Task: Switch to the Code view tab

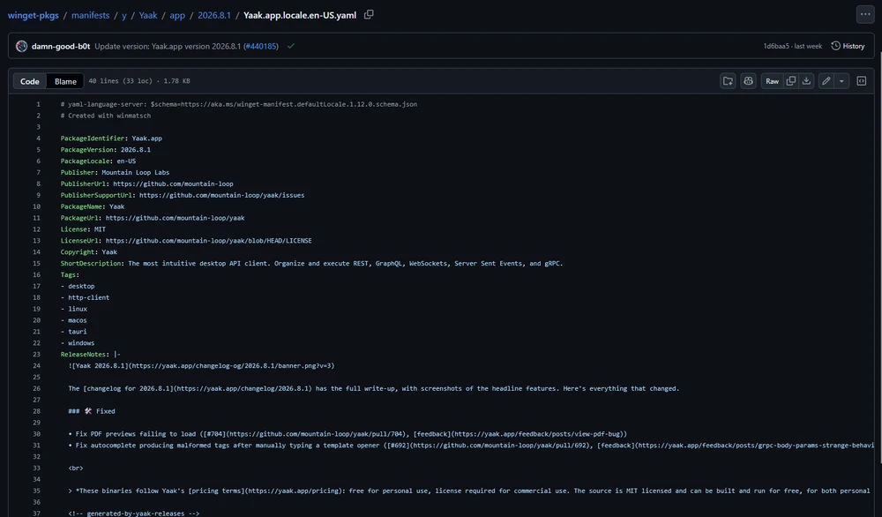Action: (30, 81)
